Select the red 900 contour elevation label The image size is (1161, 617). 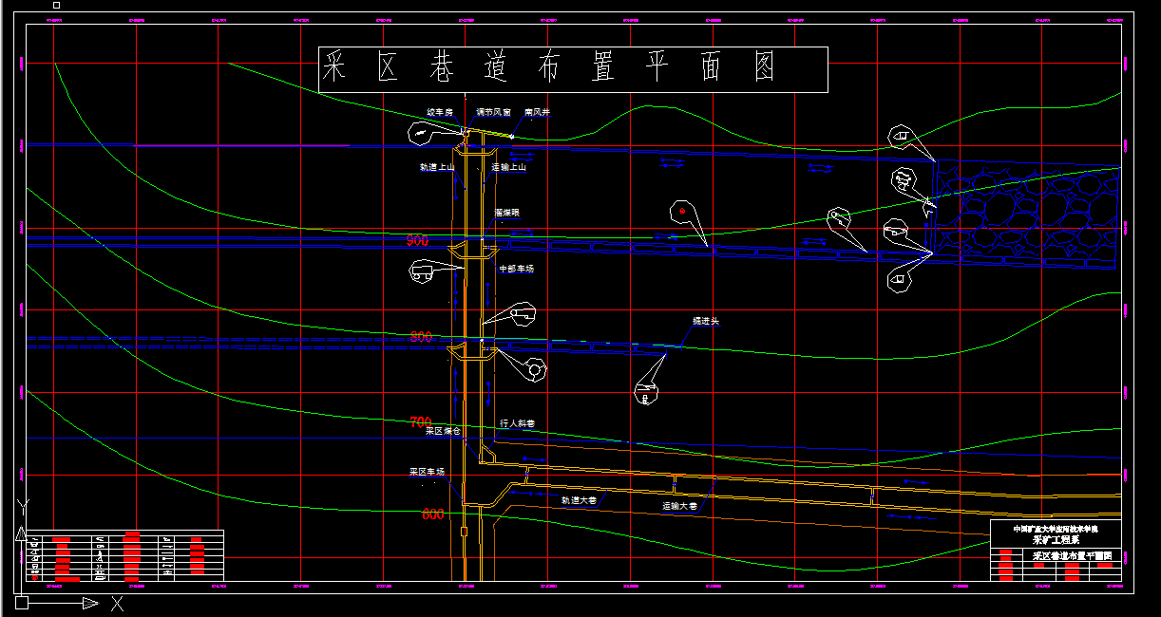click(x=418, y=241)
